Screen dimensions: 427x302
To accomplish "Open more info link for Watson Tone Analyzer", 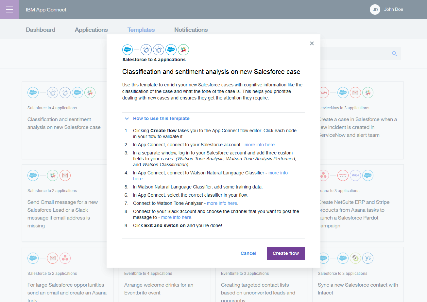I will (x=222, y=203).
